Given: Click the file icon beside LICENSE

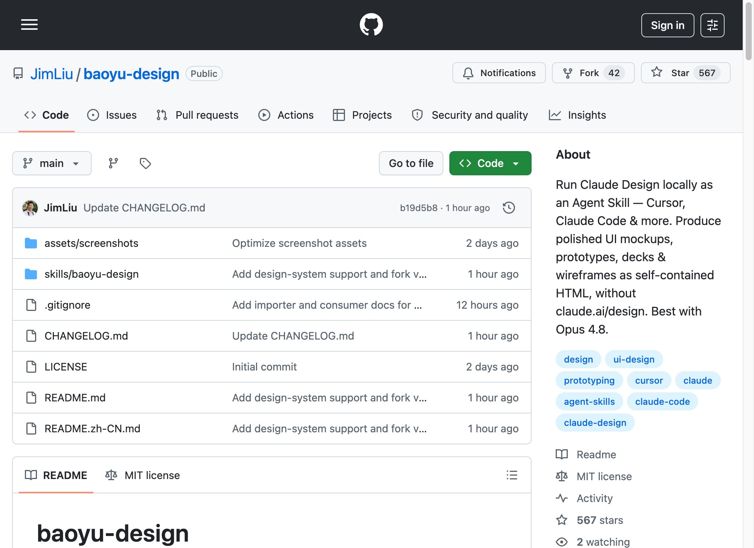Looking at the screenshot, I should pos(31,367).
